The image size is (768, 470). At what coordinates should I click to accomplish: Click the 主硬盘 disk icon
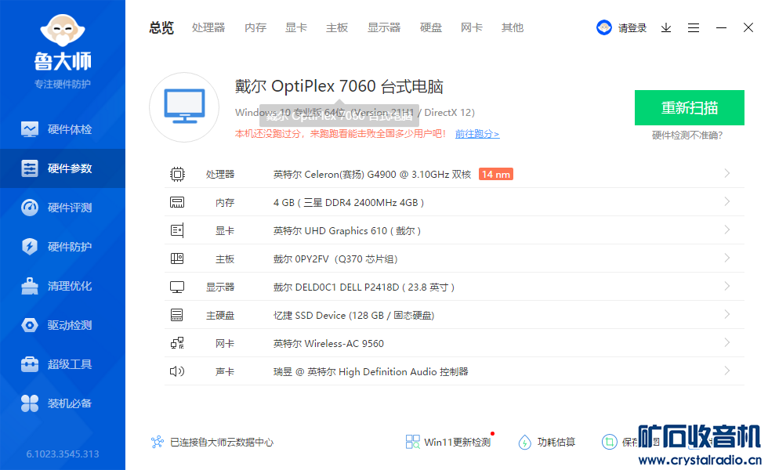click(177, 315)
